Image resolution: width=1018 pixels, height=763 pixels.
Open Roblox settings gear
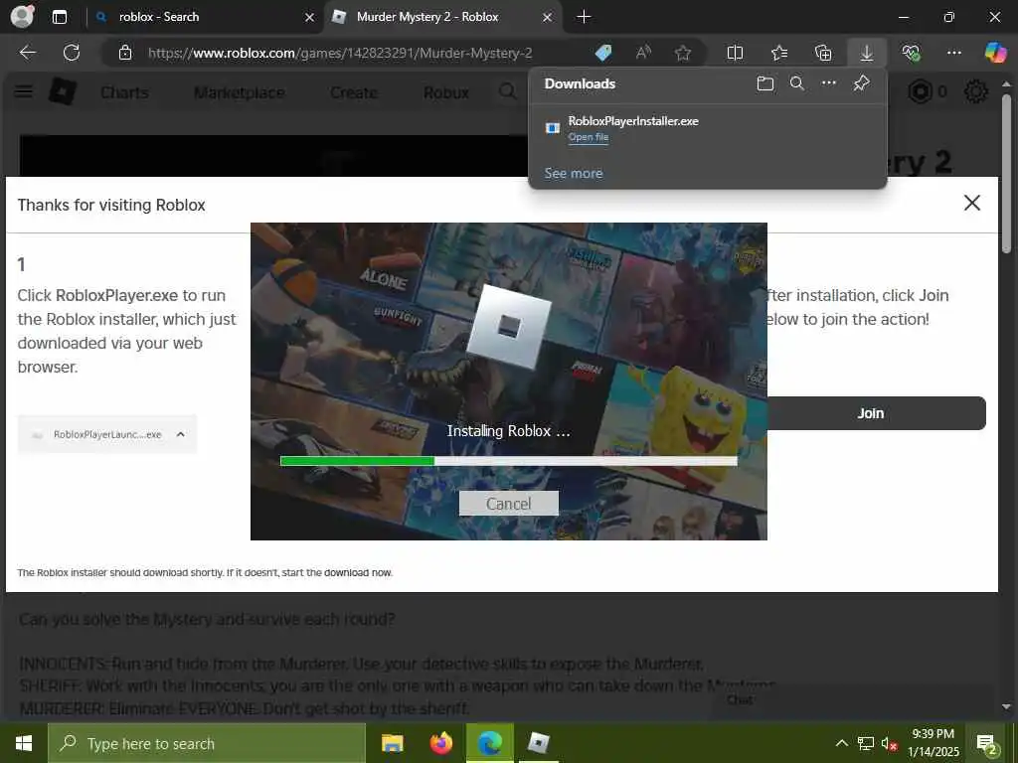(975, 91)
